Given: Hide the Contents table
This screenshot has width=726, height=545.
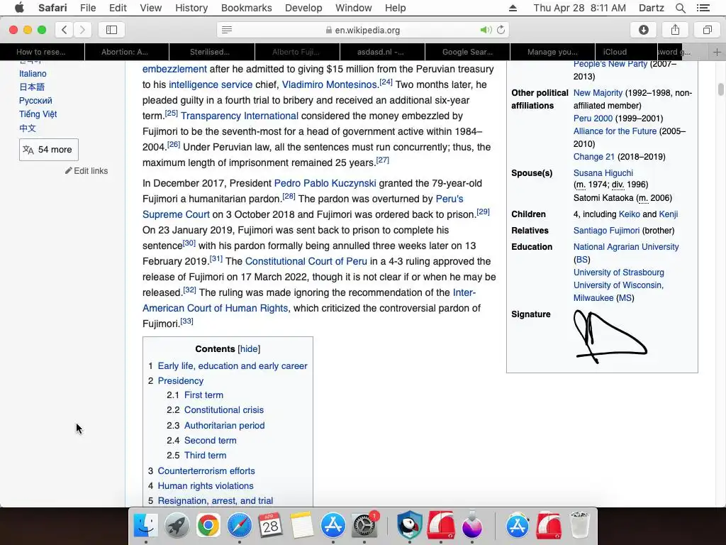Looking at the screenshot, I should tap(249, 349).
